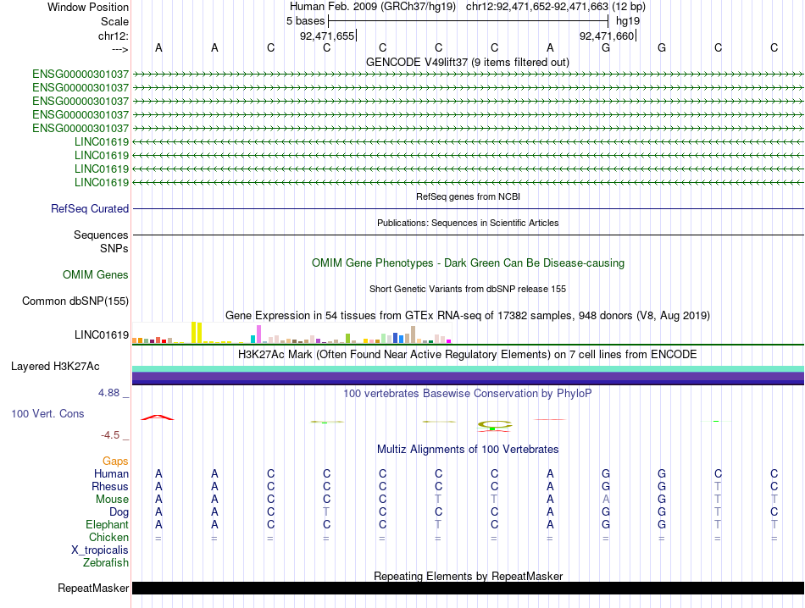805x608 pixels.
Task: Click the black RepeatMasker bar
Action: pyautogui.click(x=468, y=588)
